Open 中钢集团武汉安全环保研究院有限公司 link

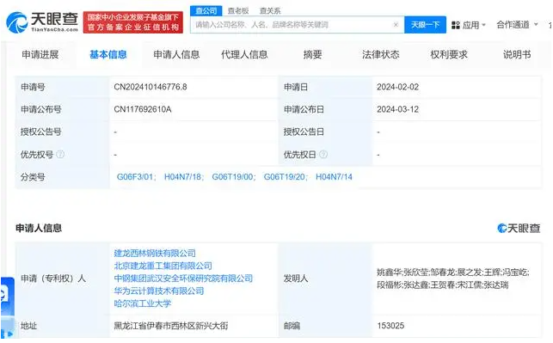[x=183, y=279]
